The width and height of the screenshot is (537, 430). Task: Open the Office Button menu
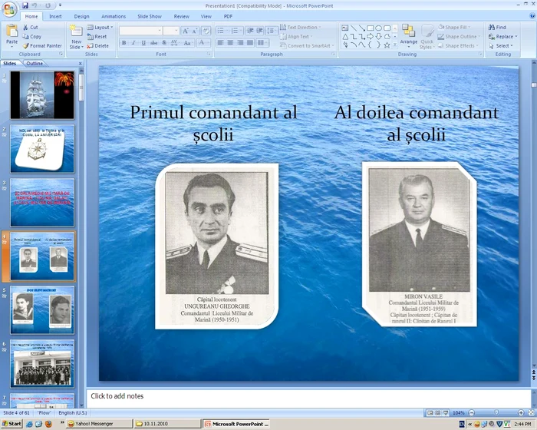[9, 9]
